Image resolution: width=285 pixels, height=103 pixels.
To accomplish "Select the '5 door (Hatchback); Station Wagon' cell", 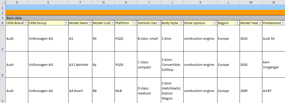I will pos(172,90).
